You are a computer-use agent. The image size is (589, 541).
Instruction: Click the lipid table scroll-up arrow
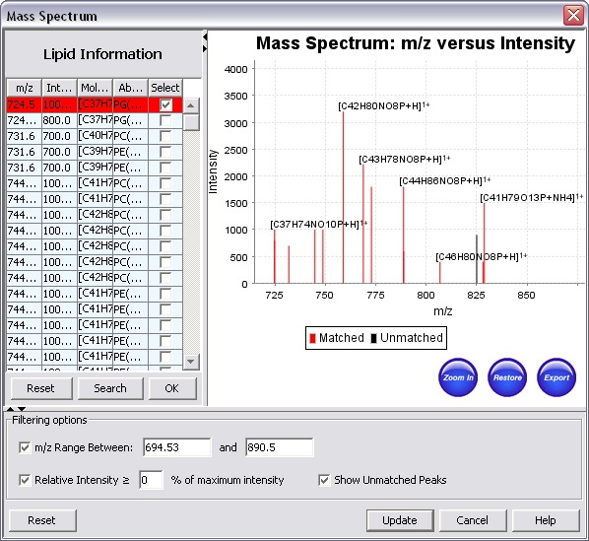[191, 105]
